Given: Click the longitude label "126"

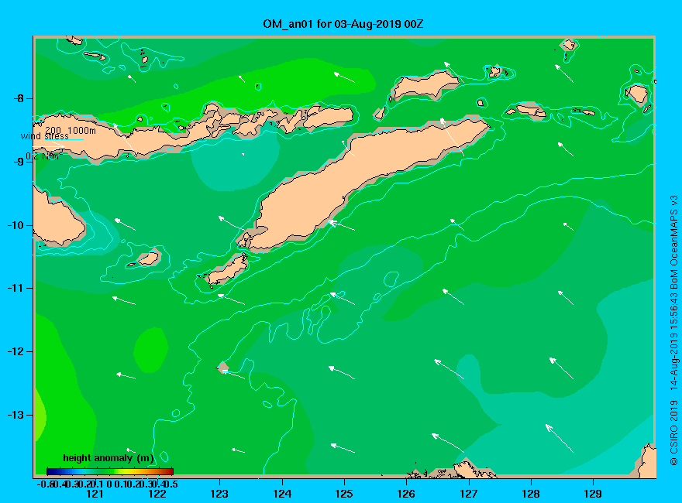Looking at the screenshot, I should click(407, 494).
